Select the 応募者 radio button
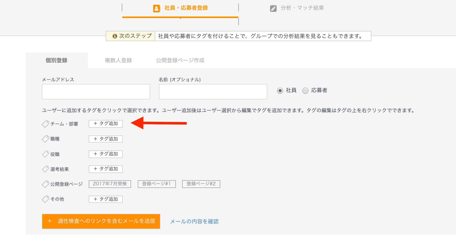The height and width of the screenshot is (242, 456). [305, 91]
